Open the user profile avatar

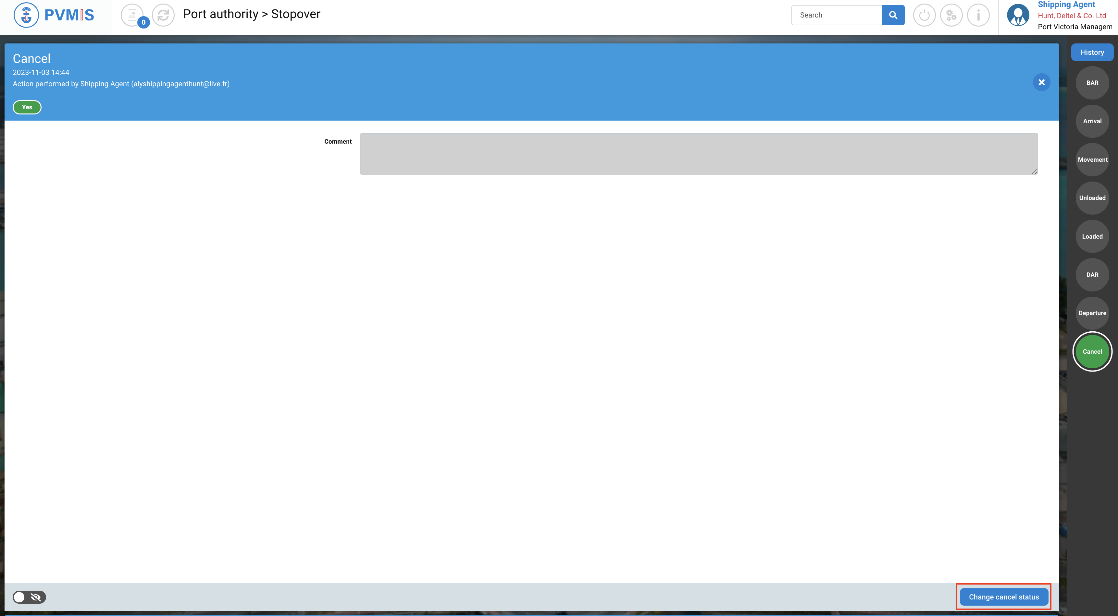(x=1018, y=15)
